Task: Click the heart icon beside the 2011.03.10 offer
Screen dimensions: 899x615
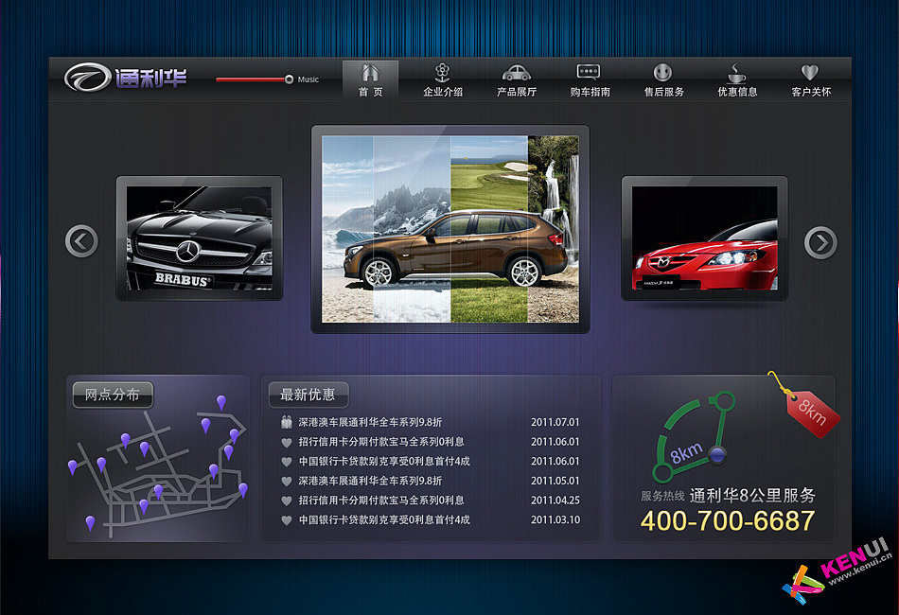Action: pos(287,520)
